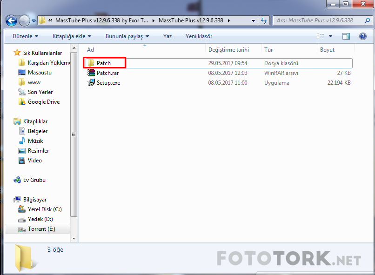Sort by the Ad column header
This screenshot has height=275, width=375.
90,50
